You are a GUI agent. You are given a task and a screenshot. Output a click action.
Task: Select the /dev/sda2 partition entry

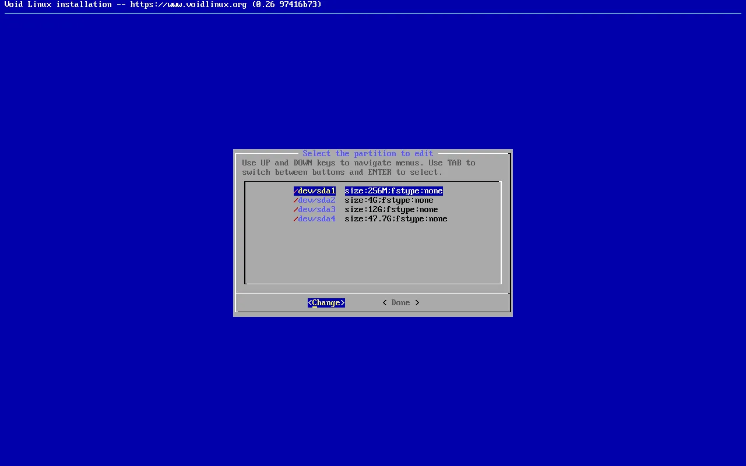click(315, 200)
